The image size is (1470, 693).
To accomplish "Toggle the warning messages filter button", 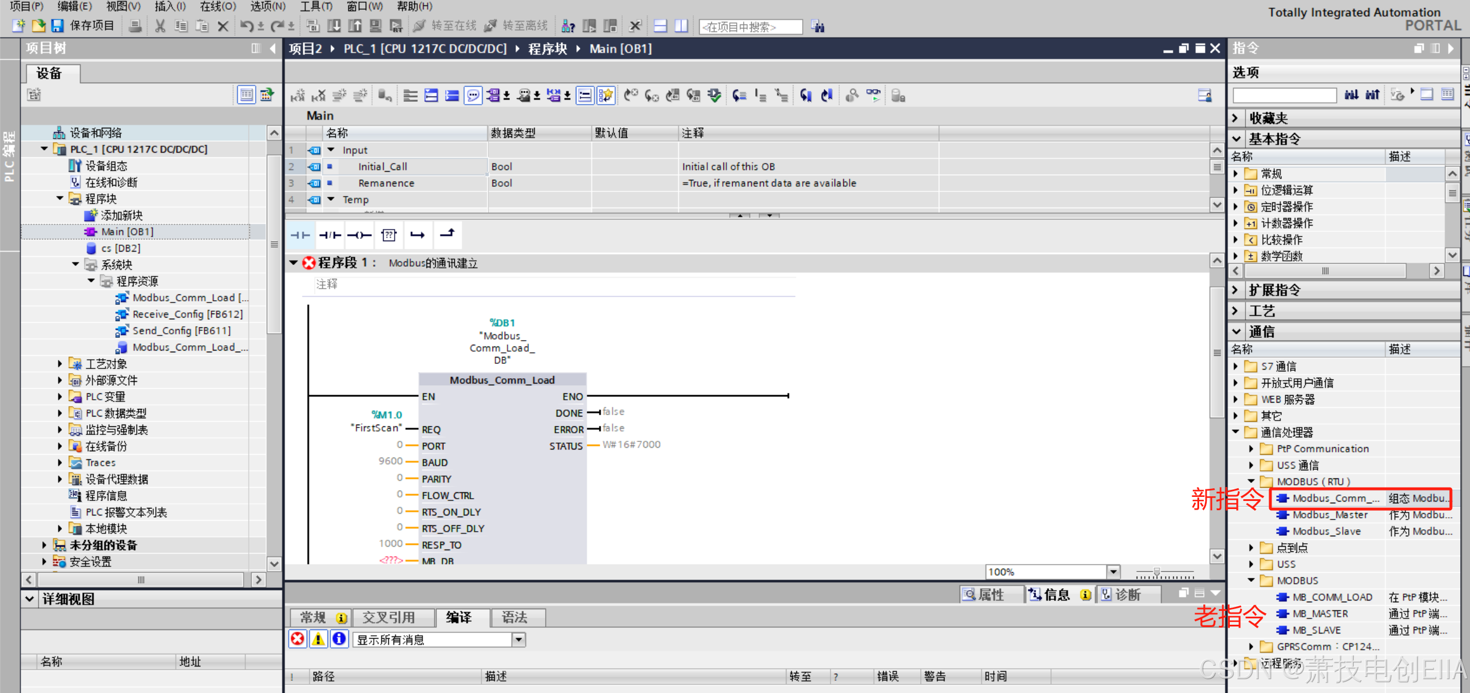I will (x=318, y=639).
